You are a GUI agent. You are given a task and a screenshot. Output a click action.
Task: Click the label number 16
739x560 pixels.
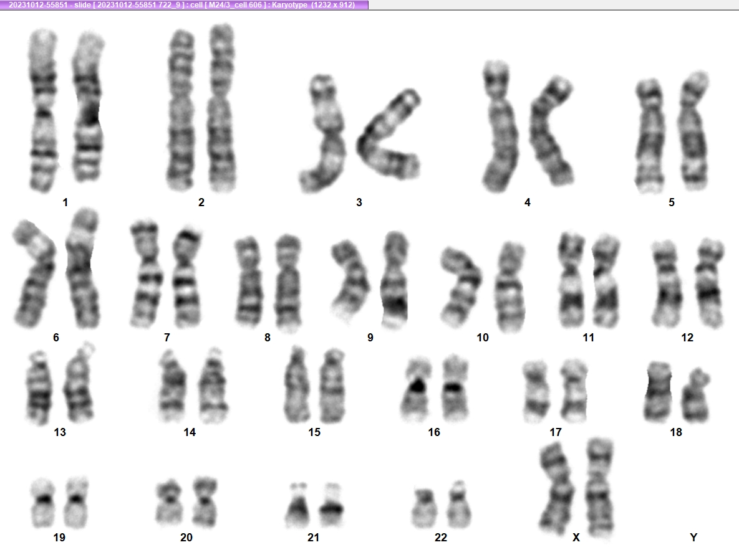click(434, 432)
